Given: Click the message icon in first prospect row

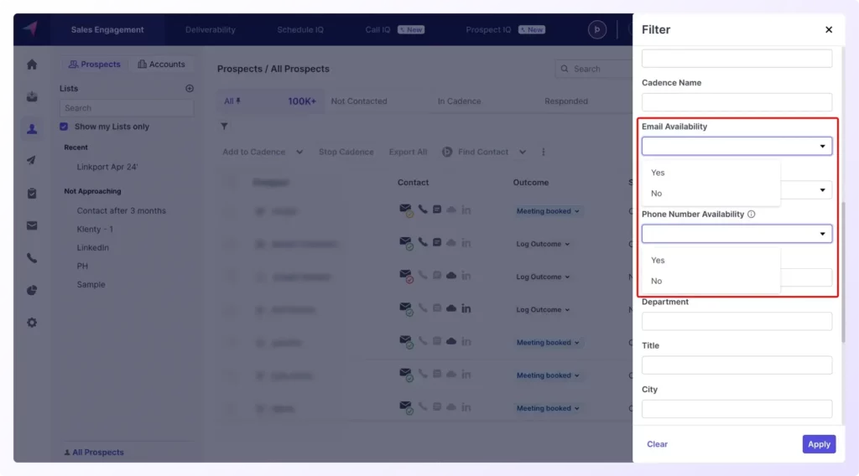Looking at the screenshot, I should point(436,210).
